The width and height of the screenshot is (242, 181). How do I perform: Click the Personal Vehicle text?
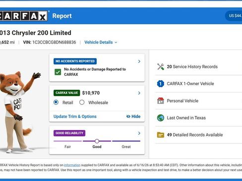pos(182,101)
